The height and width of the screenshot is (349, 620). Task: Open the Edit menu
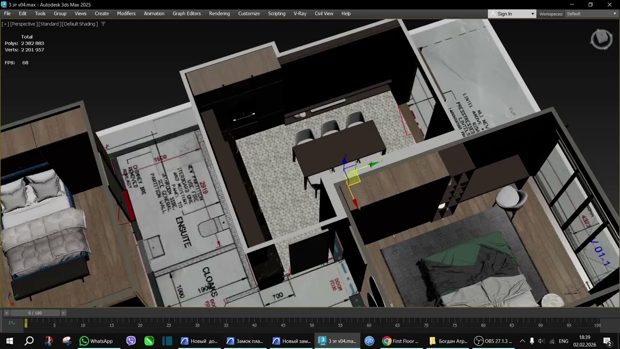23,14
